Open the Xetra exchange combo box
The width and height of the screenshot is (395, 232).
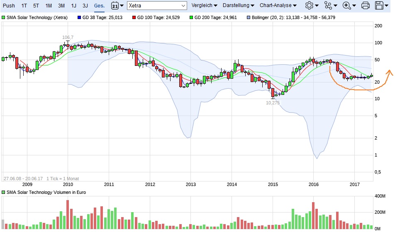(157, 5)
